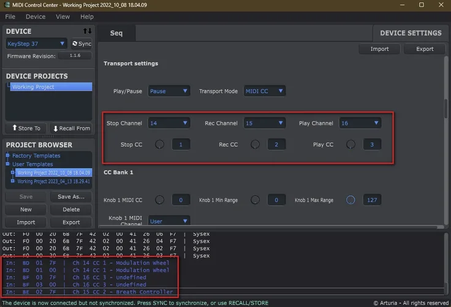
Task: Click the Recall From button
Action: [x=71, y=128]
